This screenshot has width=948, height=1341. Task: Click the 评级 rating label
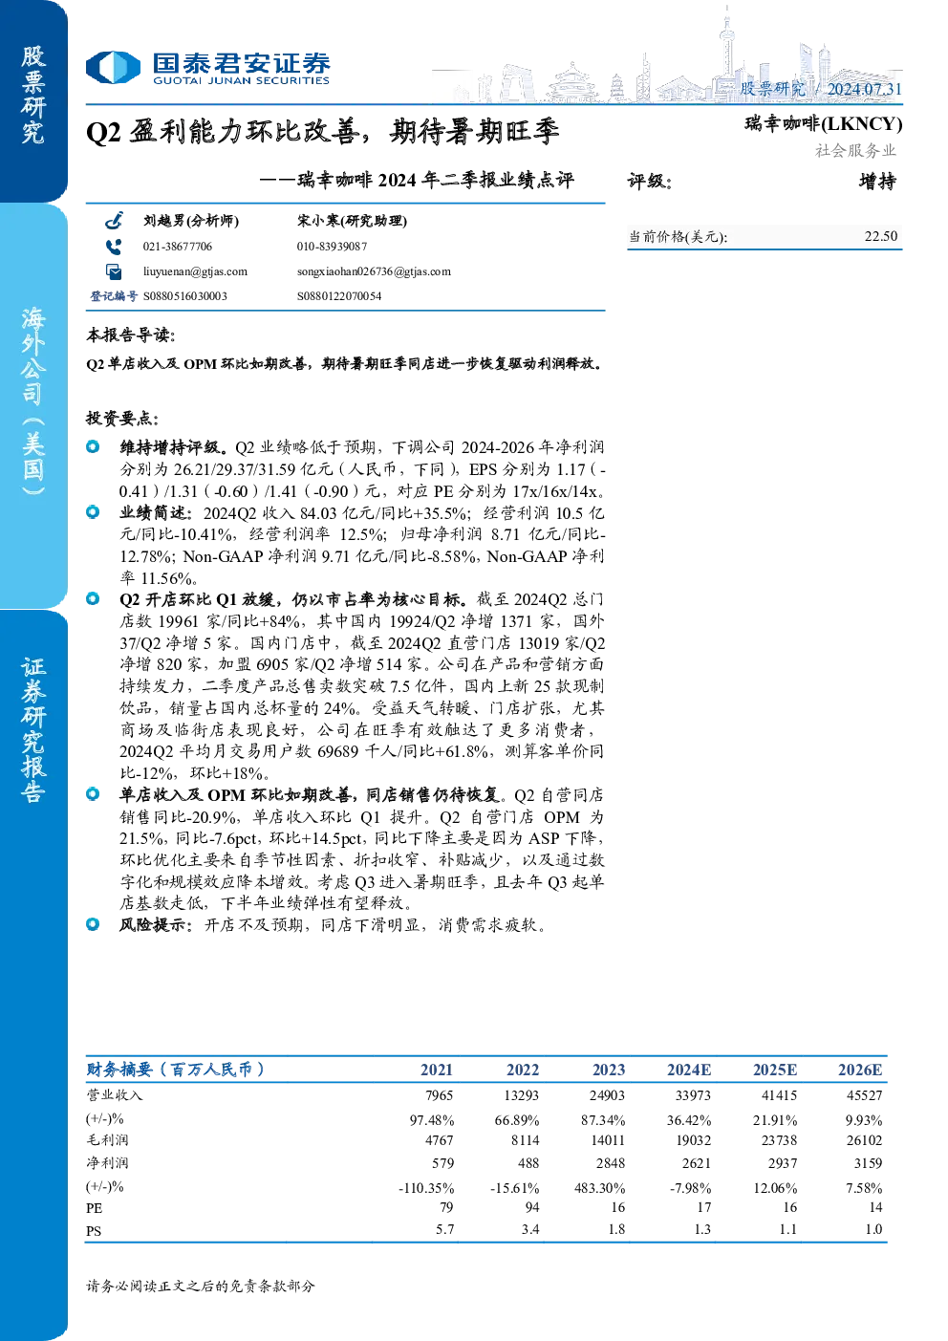click(x=650, y=182)
